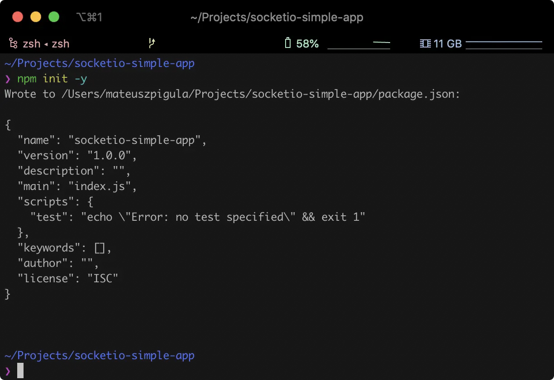554x380 pixels.
Task: Select the battery history sparkline graph
Action: (359, 44)
